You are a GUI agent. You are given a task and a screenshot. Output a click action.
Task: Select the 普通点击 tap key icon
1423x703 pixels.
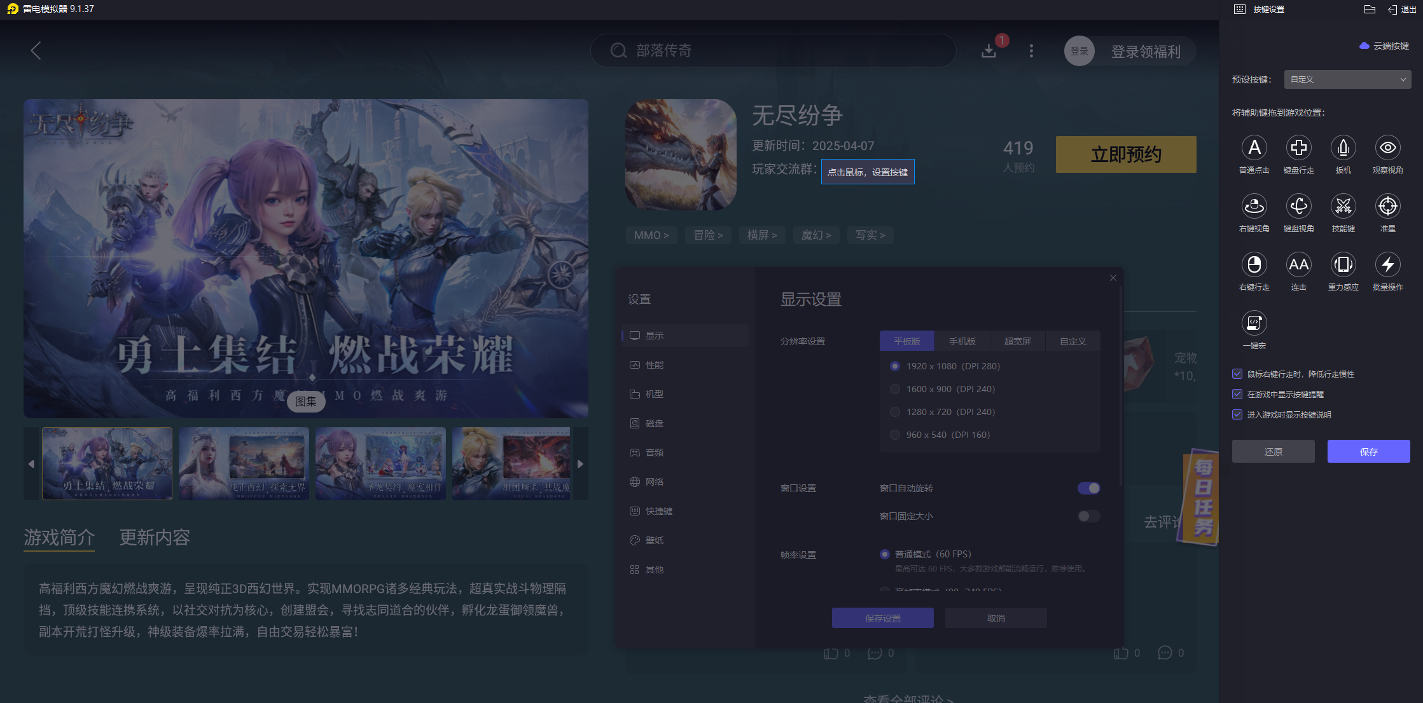(1254, 147)
